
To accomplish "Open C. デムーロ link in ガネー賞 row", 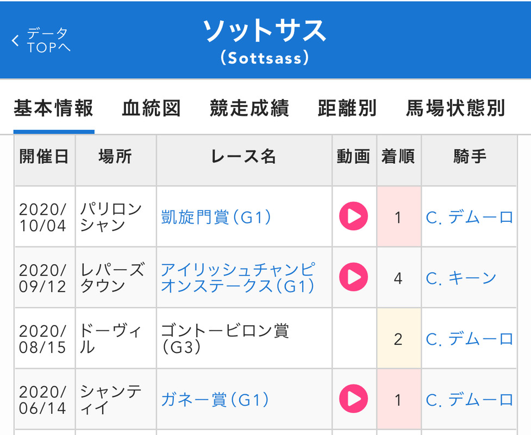I will coord(470,400).
